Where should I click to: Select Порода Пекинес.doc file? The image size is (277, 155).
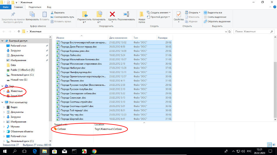[x=114, y=81]
